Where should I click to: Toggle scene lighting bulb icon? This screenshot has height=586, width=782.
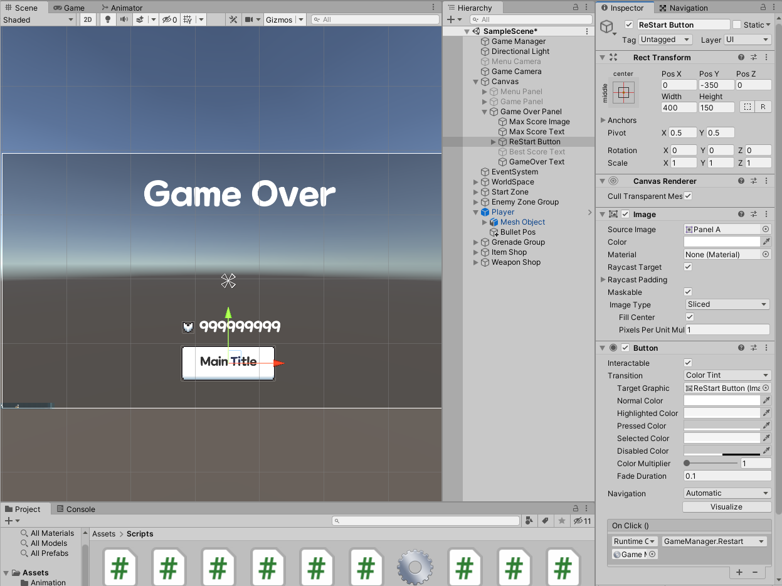108,19
